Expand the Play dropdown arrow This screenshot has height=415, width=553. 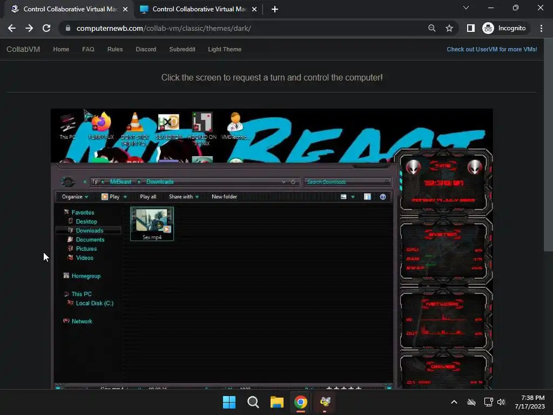click(125, 197)
